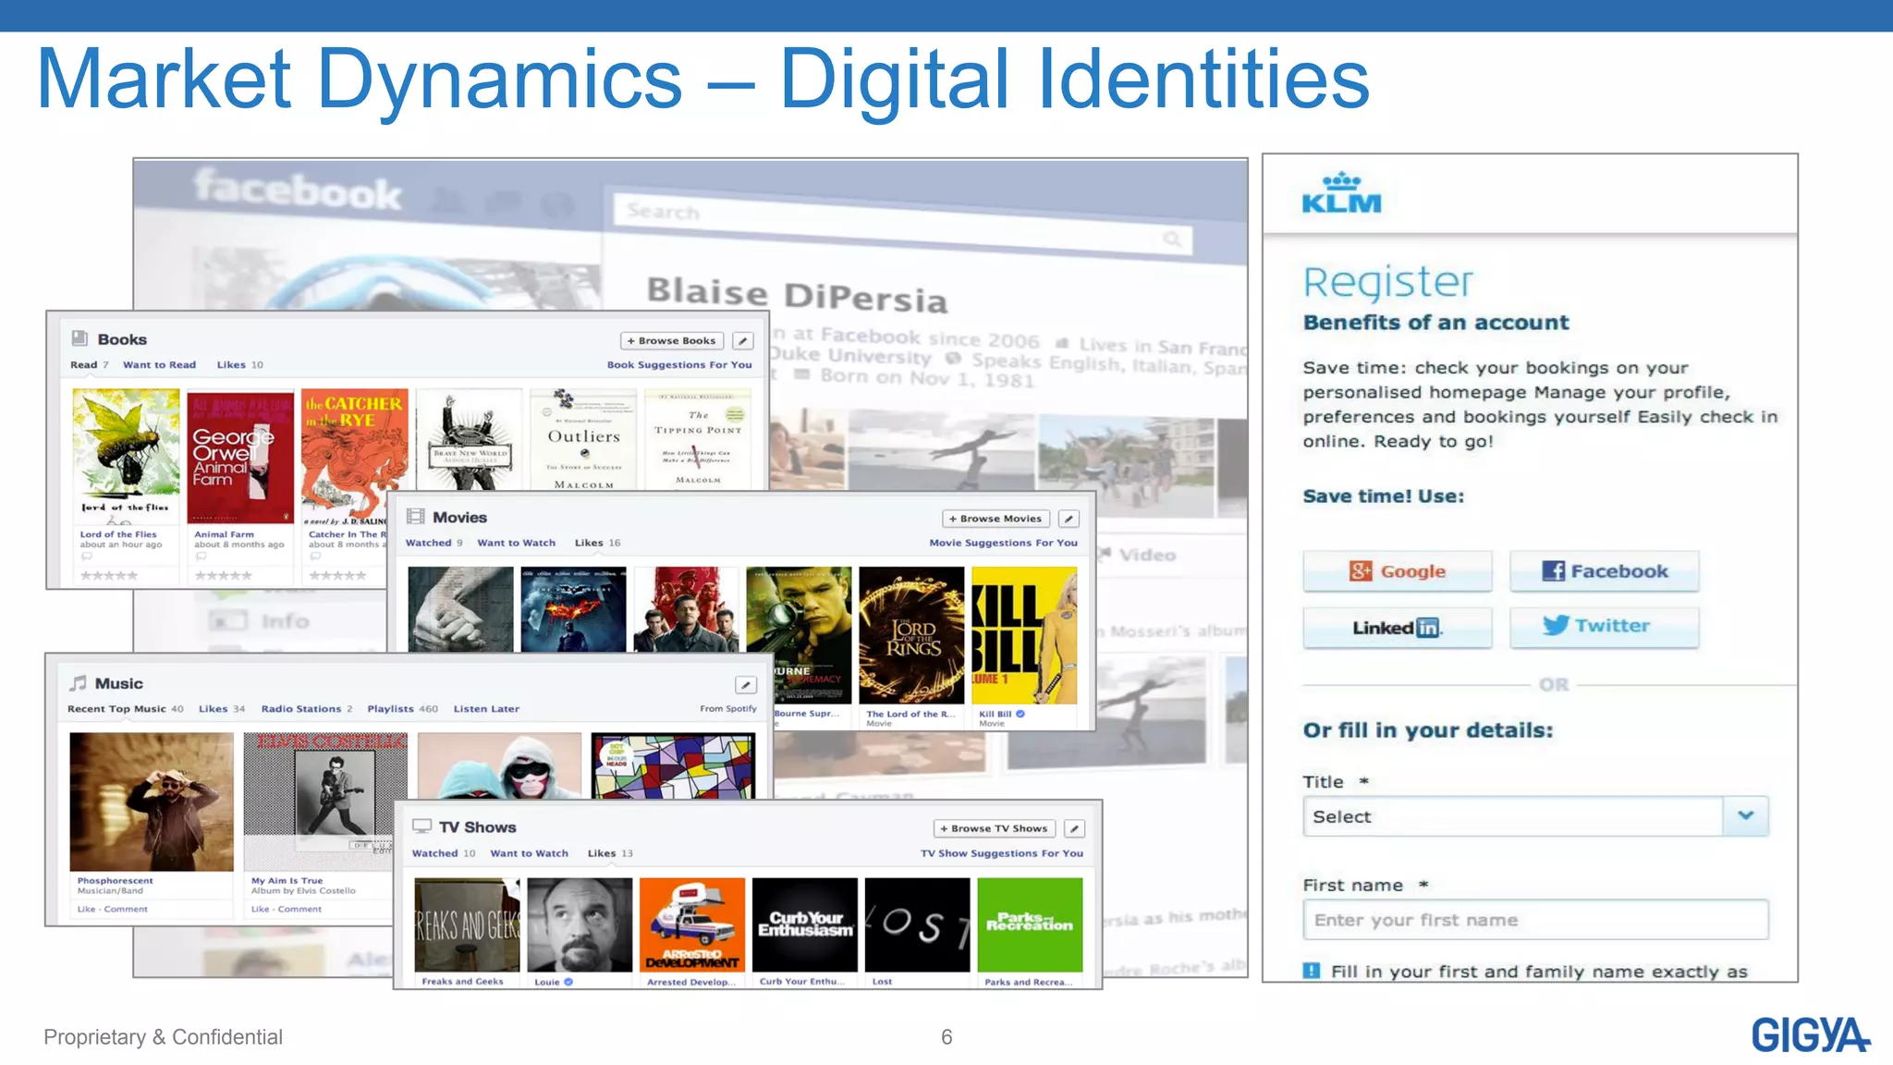The height and width of the screenshot is (1065, 1893).
Task: Click the edit pencil icon in Movies panel
Action: (1069, 519)
